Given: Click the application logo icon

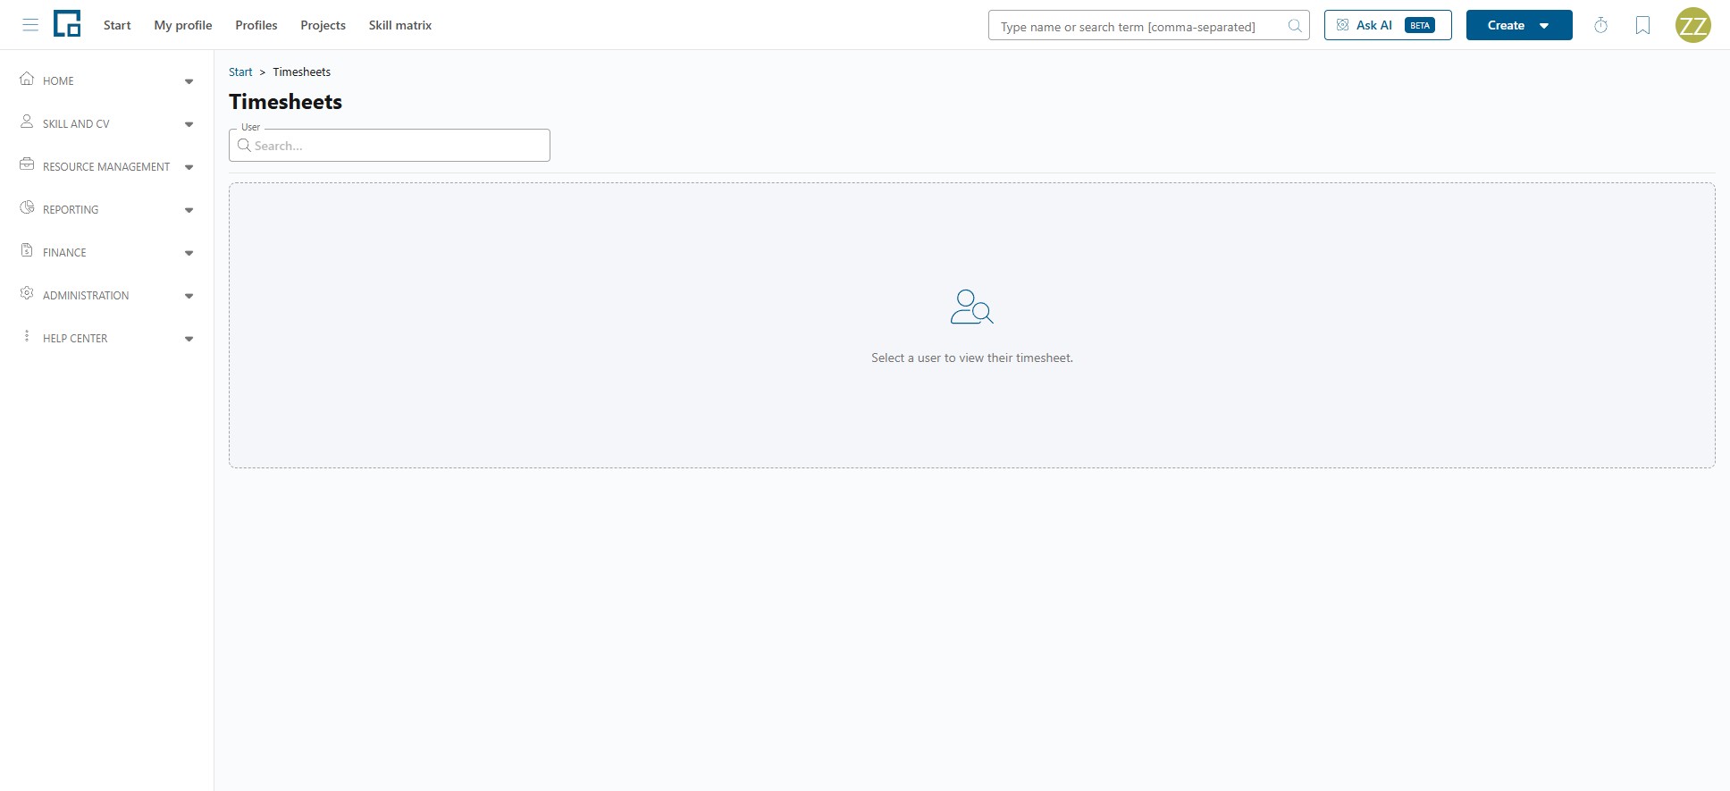Looking at the screenshot, I should coord(67,24).
